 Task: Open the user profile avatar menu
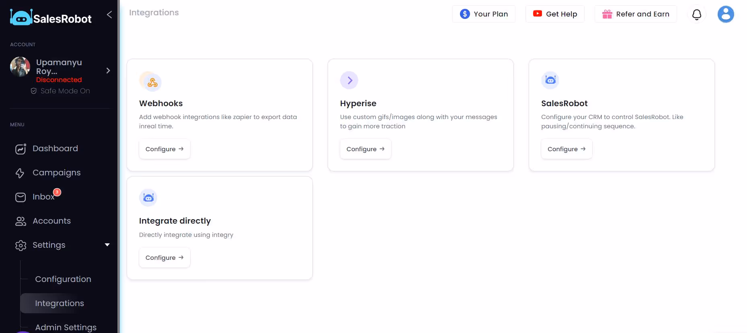726,14
